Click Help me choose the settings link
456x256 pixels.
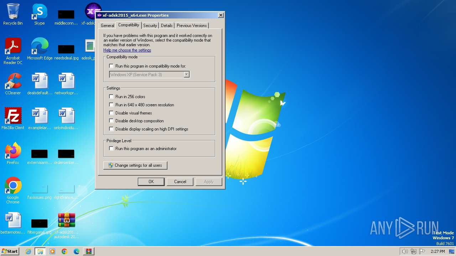click(127, 50)
